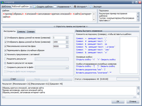Click the Разделять результат separator field
The height and width of the screenshot is (106, 142).
(x=52, y=59)
